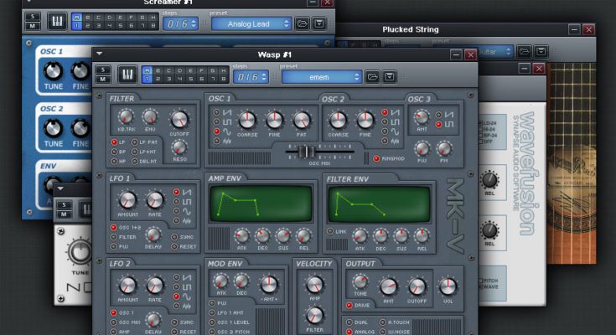Click the piano keyboard icon in Screamer
616x335 pixels.
58,23
